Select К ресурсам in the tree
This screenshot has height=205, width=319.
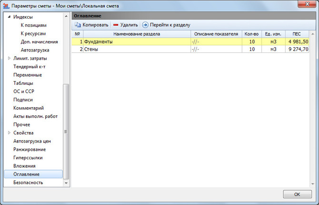[33, 33]
